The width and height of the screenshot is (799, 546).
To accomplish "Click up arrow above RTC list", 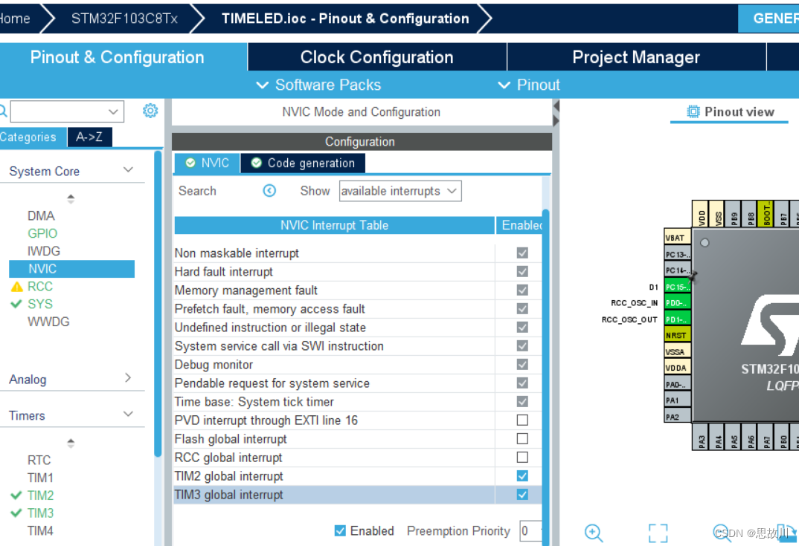I will [71, 443].
